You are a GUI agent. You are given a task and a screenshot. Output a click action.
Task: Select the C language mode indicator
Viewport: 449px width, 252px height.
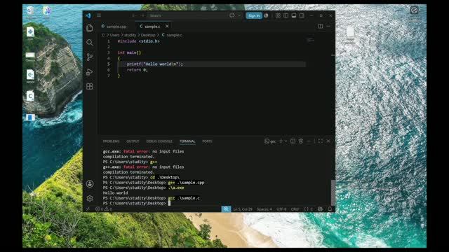click(x=309, y=209)
